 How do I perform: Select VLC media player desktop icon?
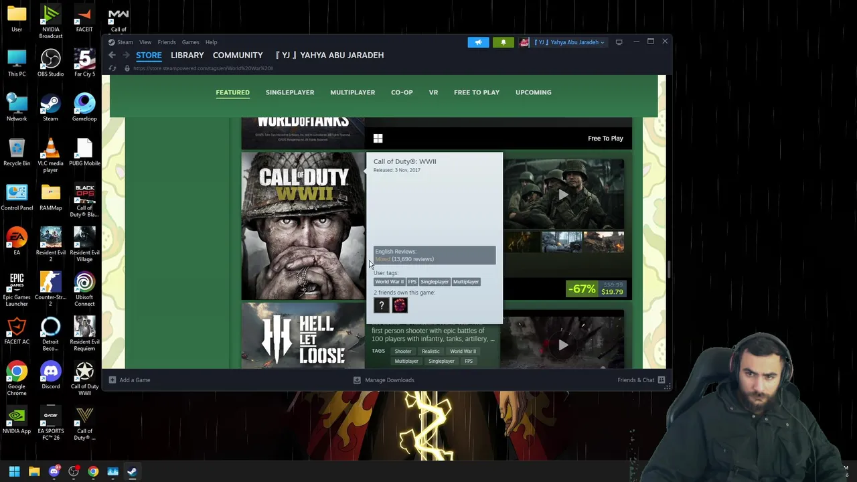coord(50,156)
